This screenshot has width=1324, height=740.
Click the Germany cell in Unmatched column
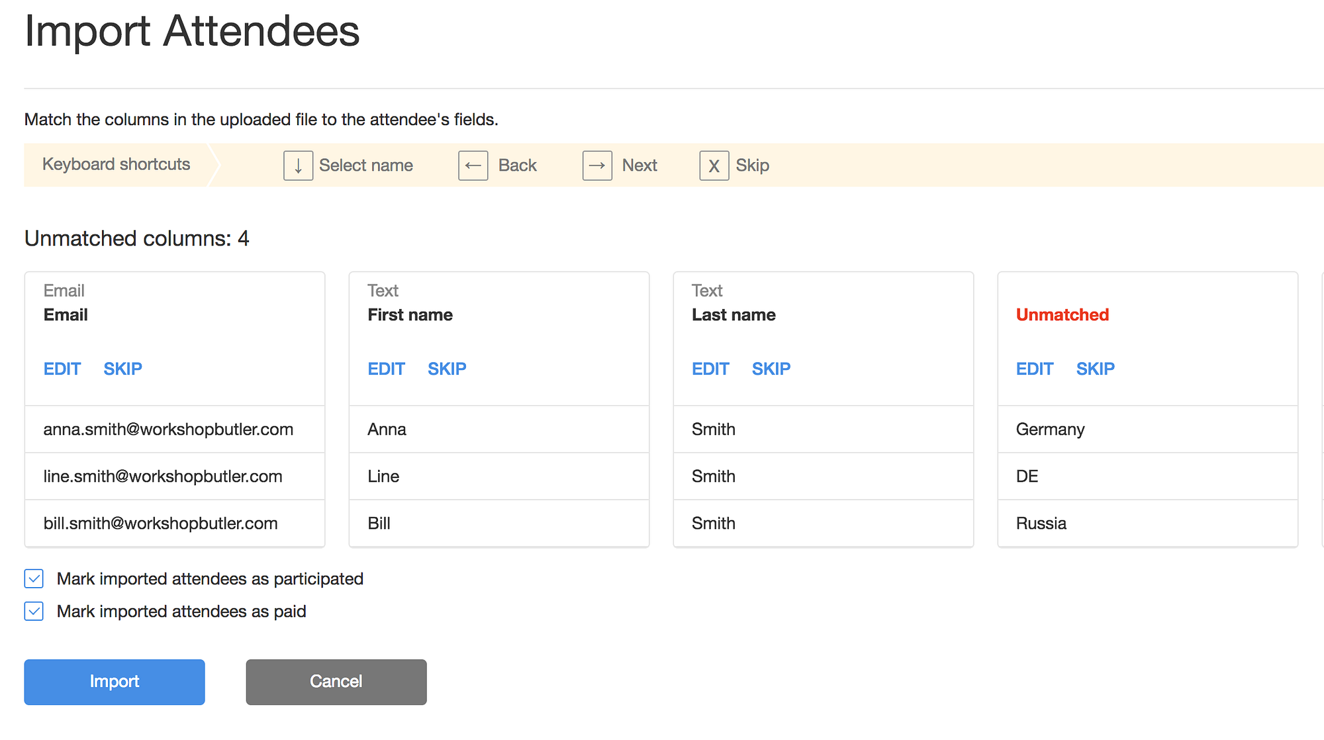pos(1050,430)
